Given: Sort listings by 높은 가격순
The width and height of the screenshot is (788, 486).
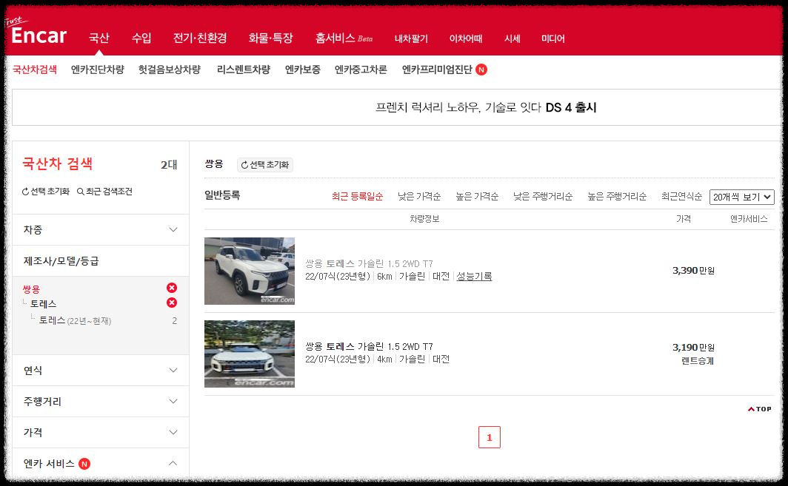Looking at the screenshot, I should (x=477, y=196).
